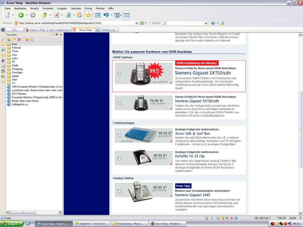Expand the Go button dropdown arrow
Image resolution: width=303 pixels, height=227 pixels.
coord(146,23)
